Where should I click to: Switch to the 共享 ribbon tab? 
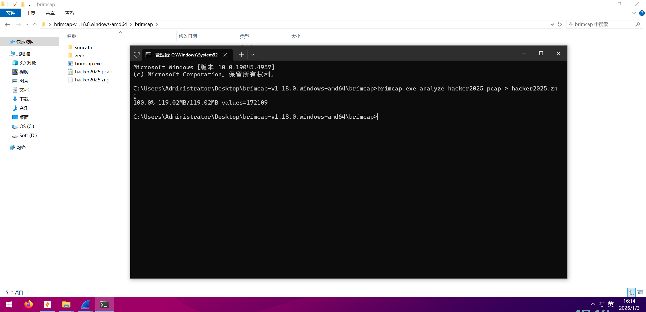tap(50, 13)
